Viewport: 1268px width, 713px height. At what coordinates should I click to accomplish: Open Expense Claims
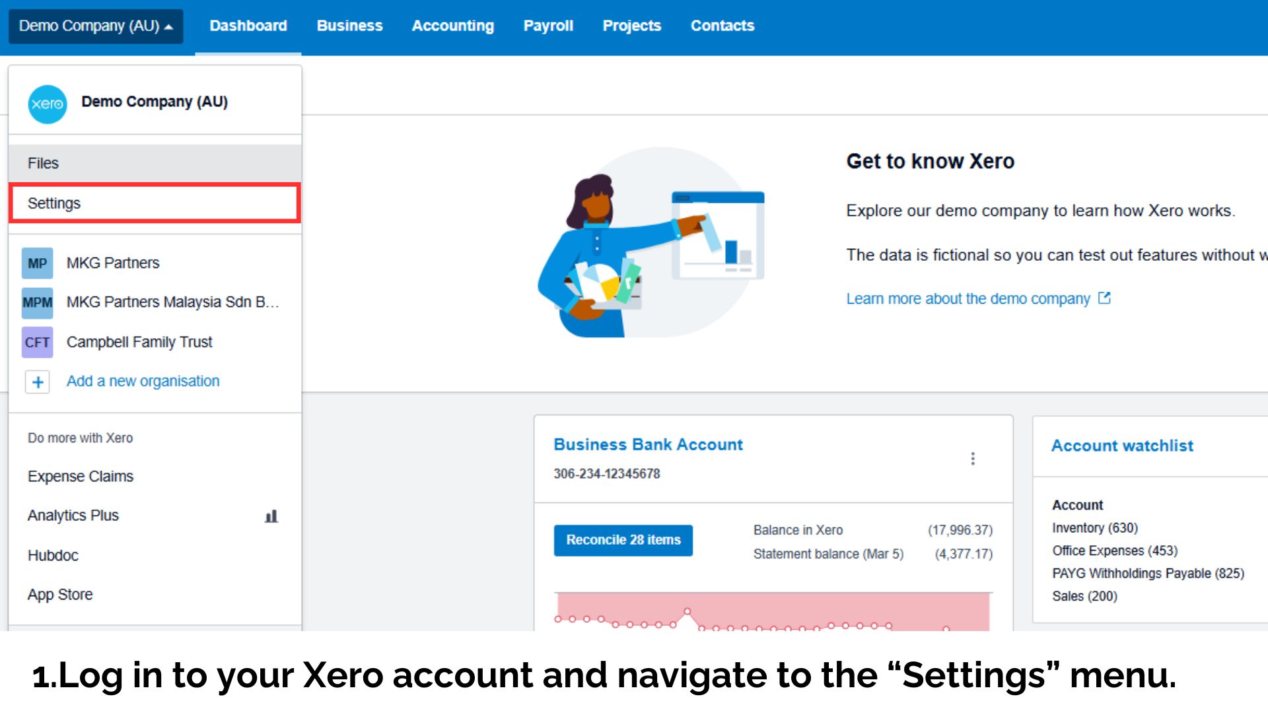coord(81,476)
